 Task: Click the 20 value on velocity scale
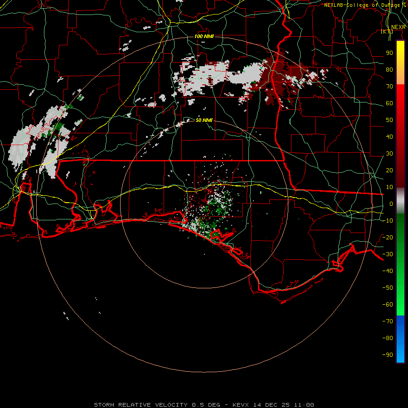pyautogui.click(x=389, y=170)
